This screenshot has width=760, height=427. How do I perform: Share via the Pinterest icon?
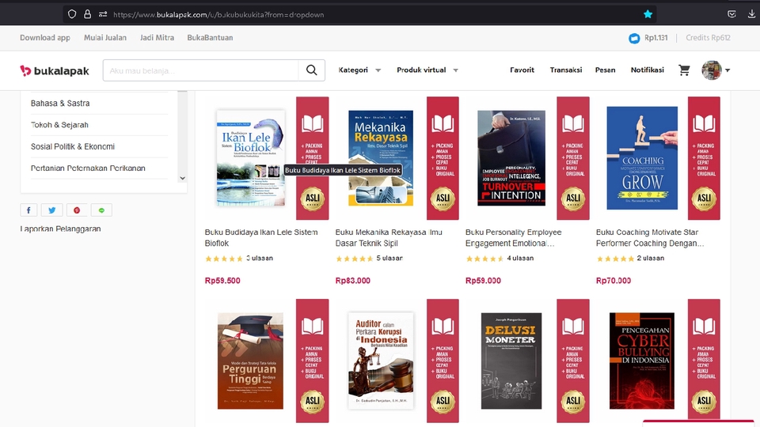coord(77,210)
